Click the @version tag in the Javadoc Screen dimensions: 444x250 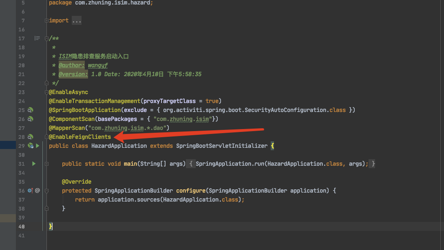click(x=73, y=74)
